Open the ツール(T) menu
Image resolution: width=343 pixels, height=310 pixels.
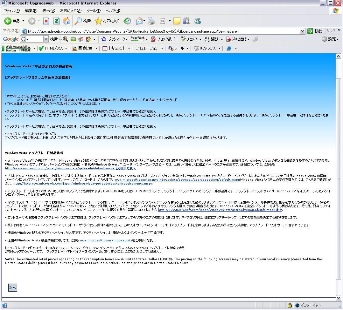tap(94, 11)
